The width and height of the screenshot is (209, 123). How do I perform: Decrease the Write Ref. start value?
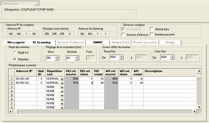pyautogui.click(x=172, y=59)
